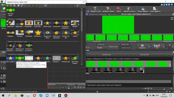Click the Начало set-start button

pos(101,48)
